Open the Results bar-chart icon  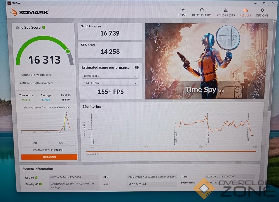(245, 10)
